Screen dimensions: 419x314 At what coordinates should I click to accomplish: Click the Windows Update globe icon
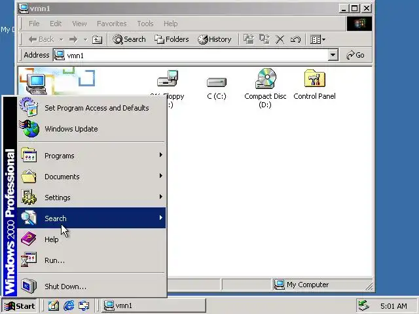pyautogui.click(x=29, y=129)
